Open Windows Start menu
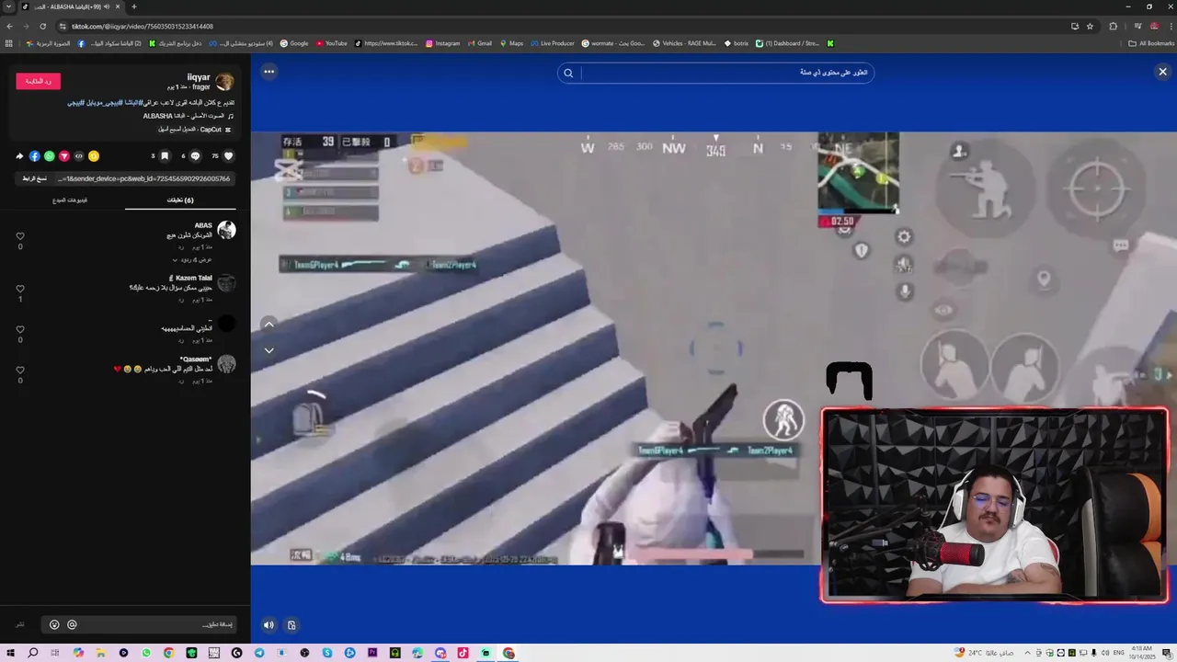The height and width of the screenshot is (662, 1177). pyautogui.click(x=10, y=653)
